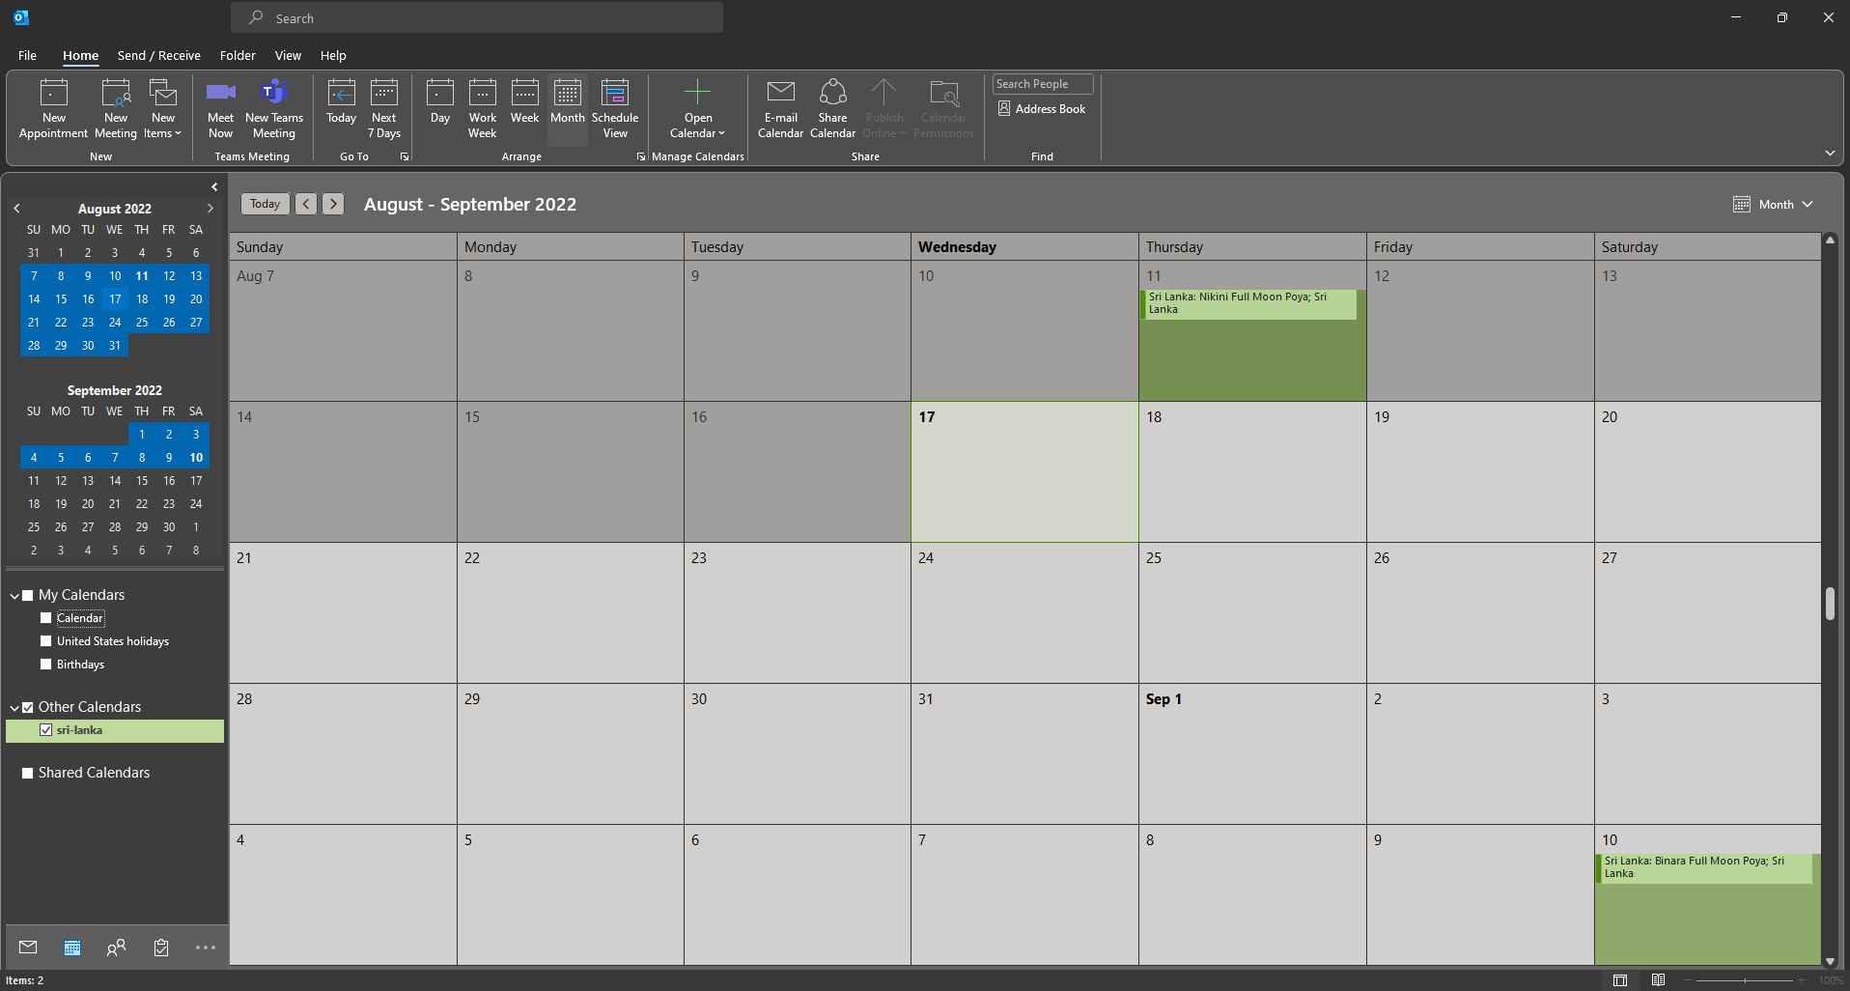
Task: Collapse the Other Calendars group
Action: 14,708
